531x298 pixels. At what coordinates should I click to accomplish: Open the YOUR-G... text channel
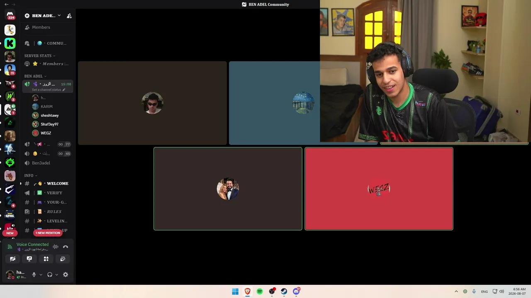(48, 202)
